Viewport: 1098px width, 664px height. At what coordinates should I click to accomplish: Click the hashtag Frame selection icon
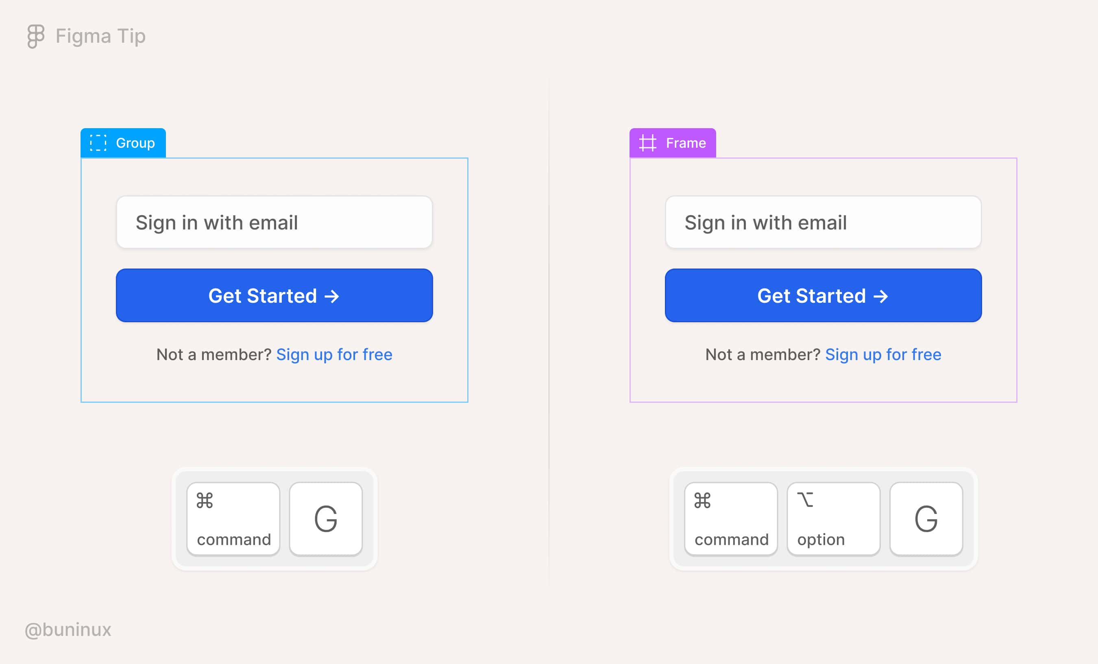(647, 143)
